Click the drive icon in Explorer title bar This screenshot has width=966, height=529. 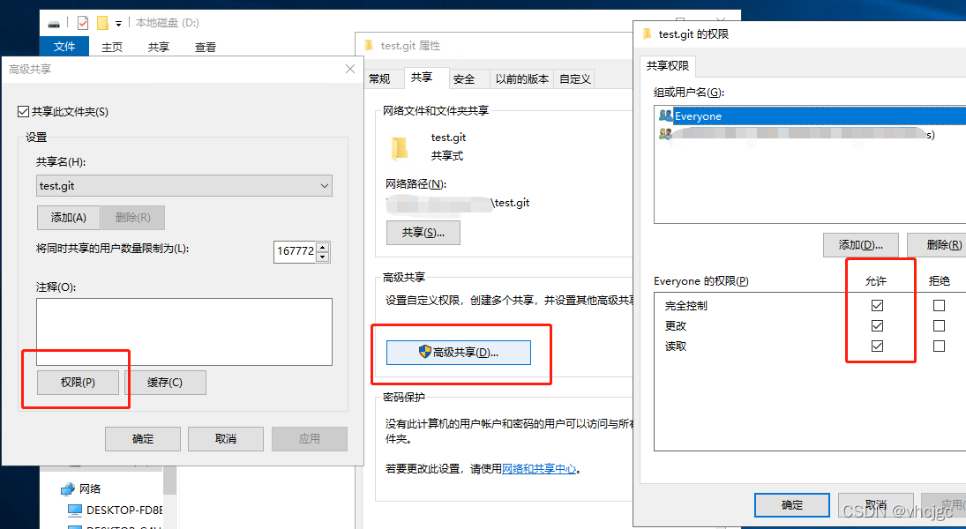coord(54,24)
